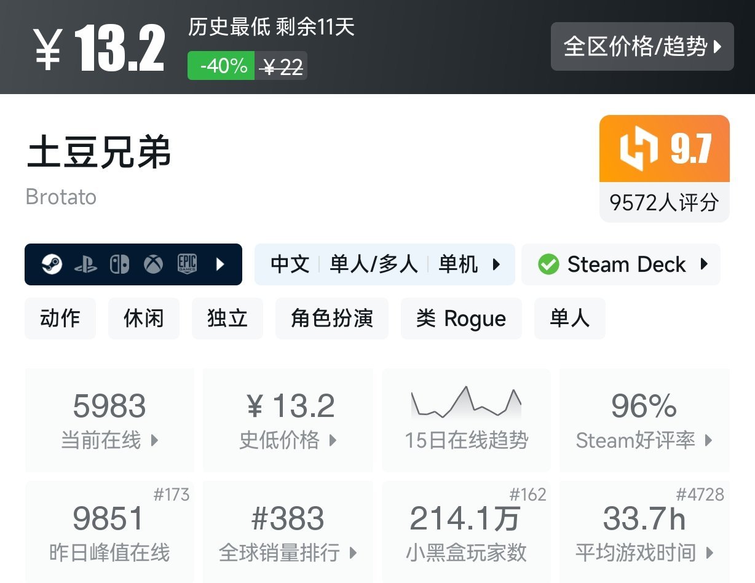The image size is (755, 583).
Task: Click the Epic Games platform icon
Action: tap(187, 264)
